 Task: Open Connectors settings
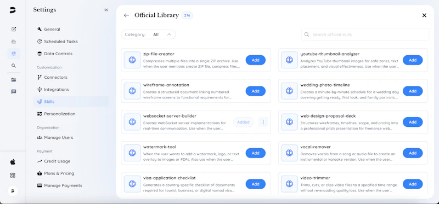tap(71, 77)
